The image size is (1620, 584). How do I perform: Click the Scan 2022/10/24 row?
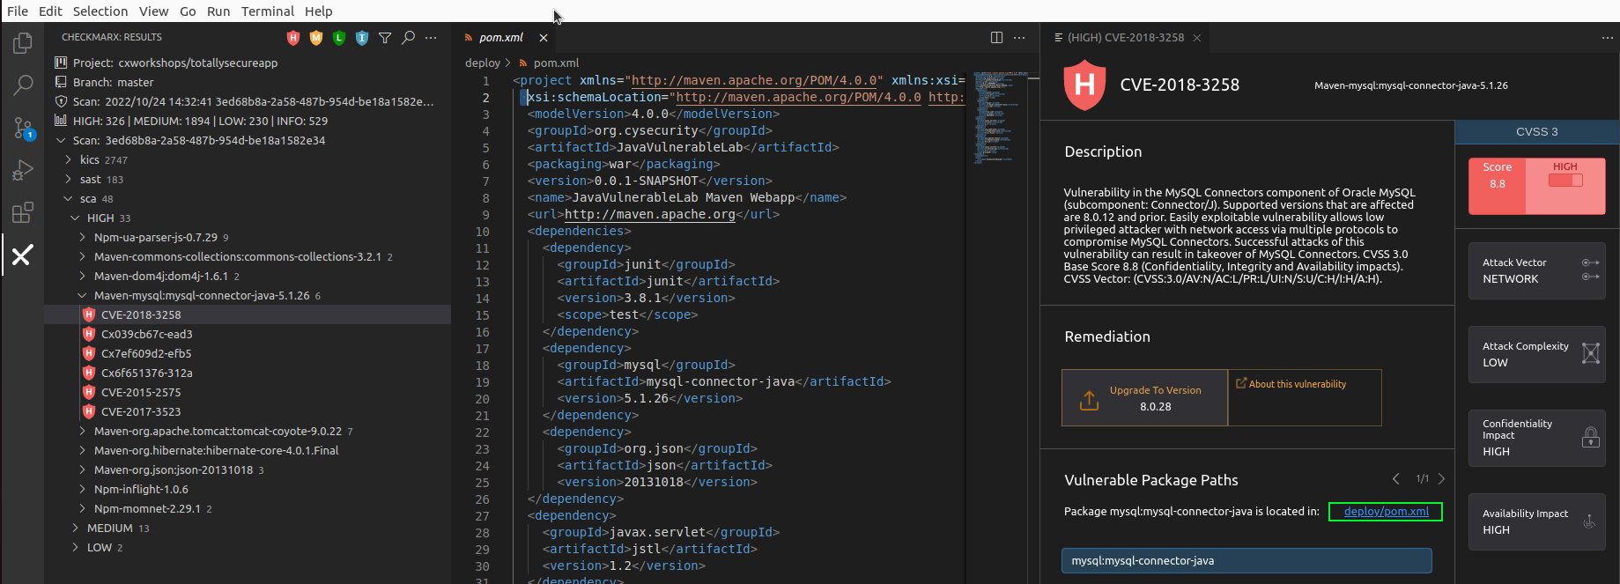click(248, 101)
